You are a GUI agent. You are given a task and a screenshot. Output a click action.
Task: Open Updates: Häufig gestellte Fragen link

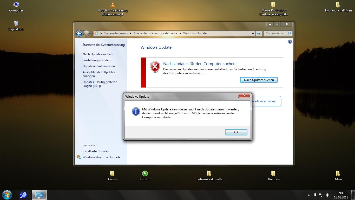(x=100, y=84)
